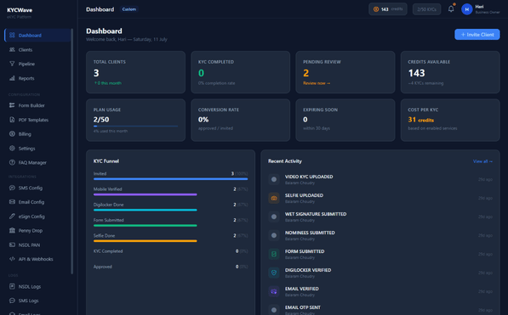Open the Clients people icon
This screenshot has width=508, height=315.
[12, 49]
